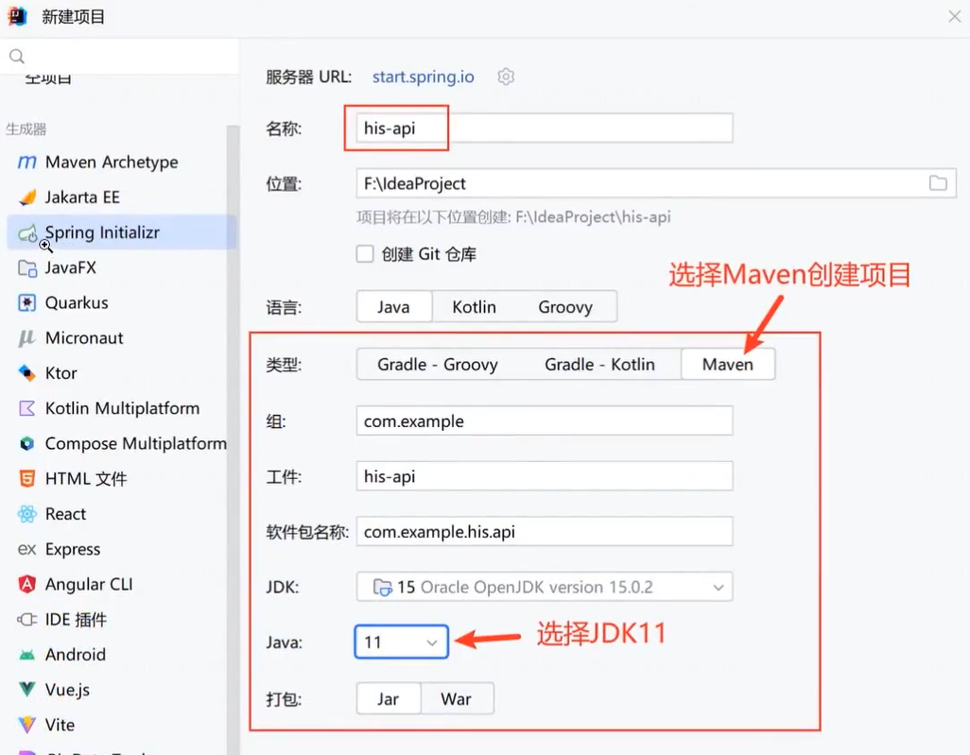Select Kotlin Multiplatform generator
Image resolution: width=970 pixels, height=755 pixels.
[121, 409]
